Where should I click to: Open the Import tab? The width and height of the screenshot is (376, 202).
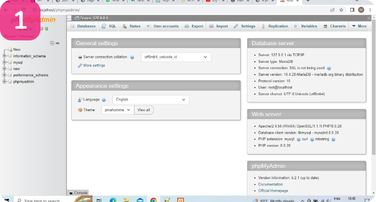[x=219, y=26]
